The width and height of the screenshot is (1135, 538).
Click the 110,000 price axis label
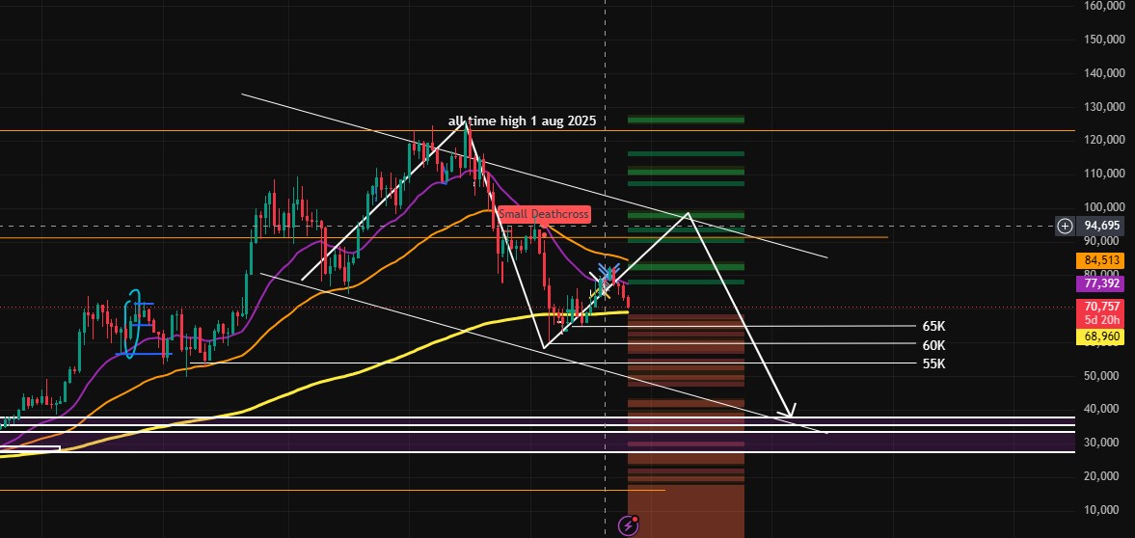tap(1104, 173)
